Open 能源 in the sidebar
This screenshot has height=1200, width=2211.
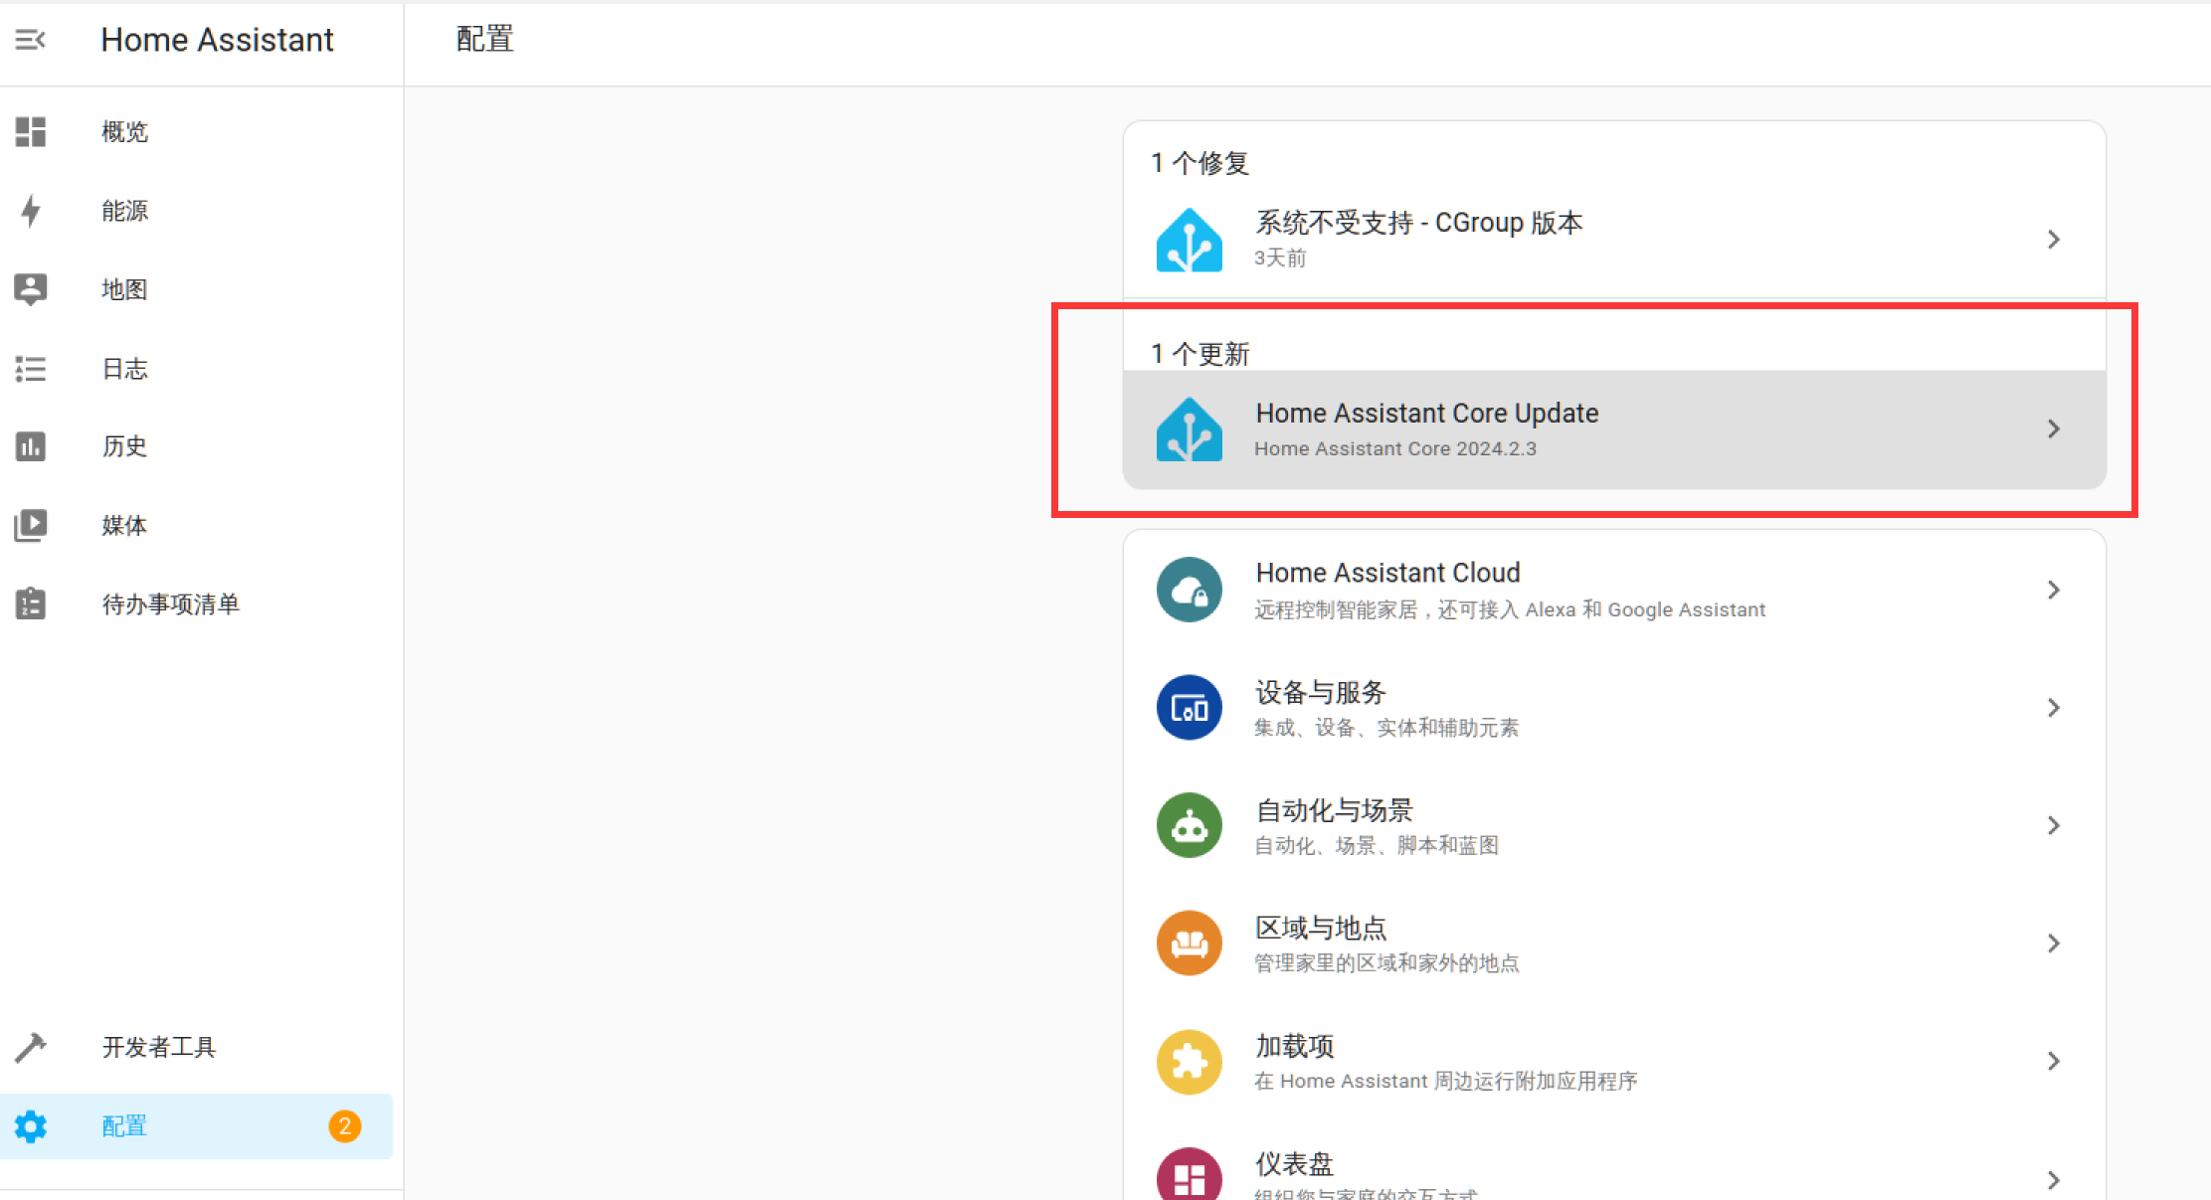pyautogui.click(x=197, y=211)
